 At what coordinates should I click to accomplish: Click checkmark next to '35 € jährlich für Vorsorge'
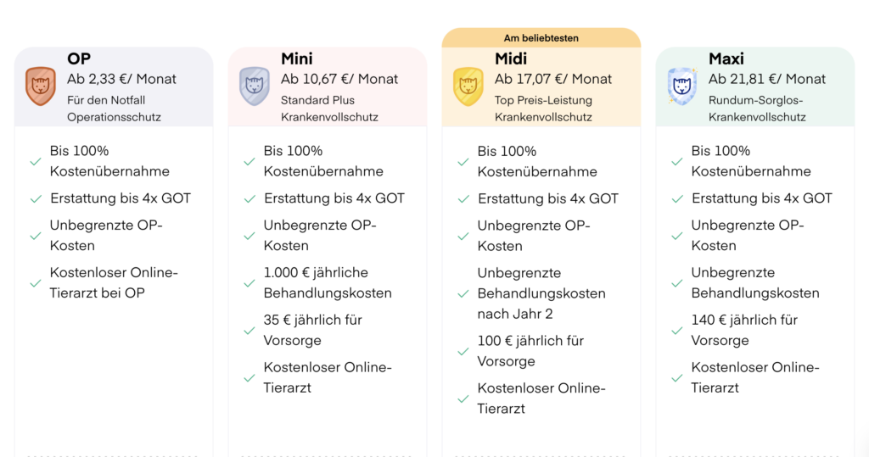(249, 331)
